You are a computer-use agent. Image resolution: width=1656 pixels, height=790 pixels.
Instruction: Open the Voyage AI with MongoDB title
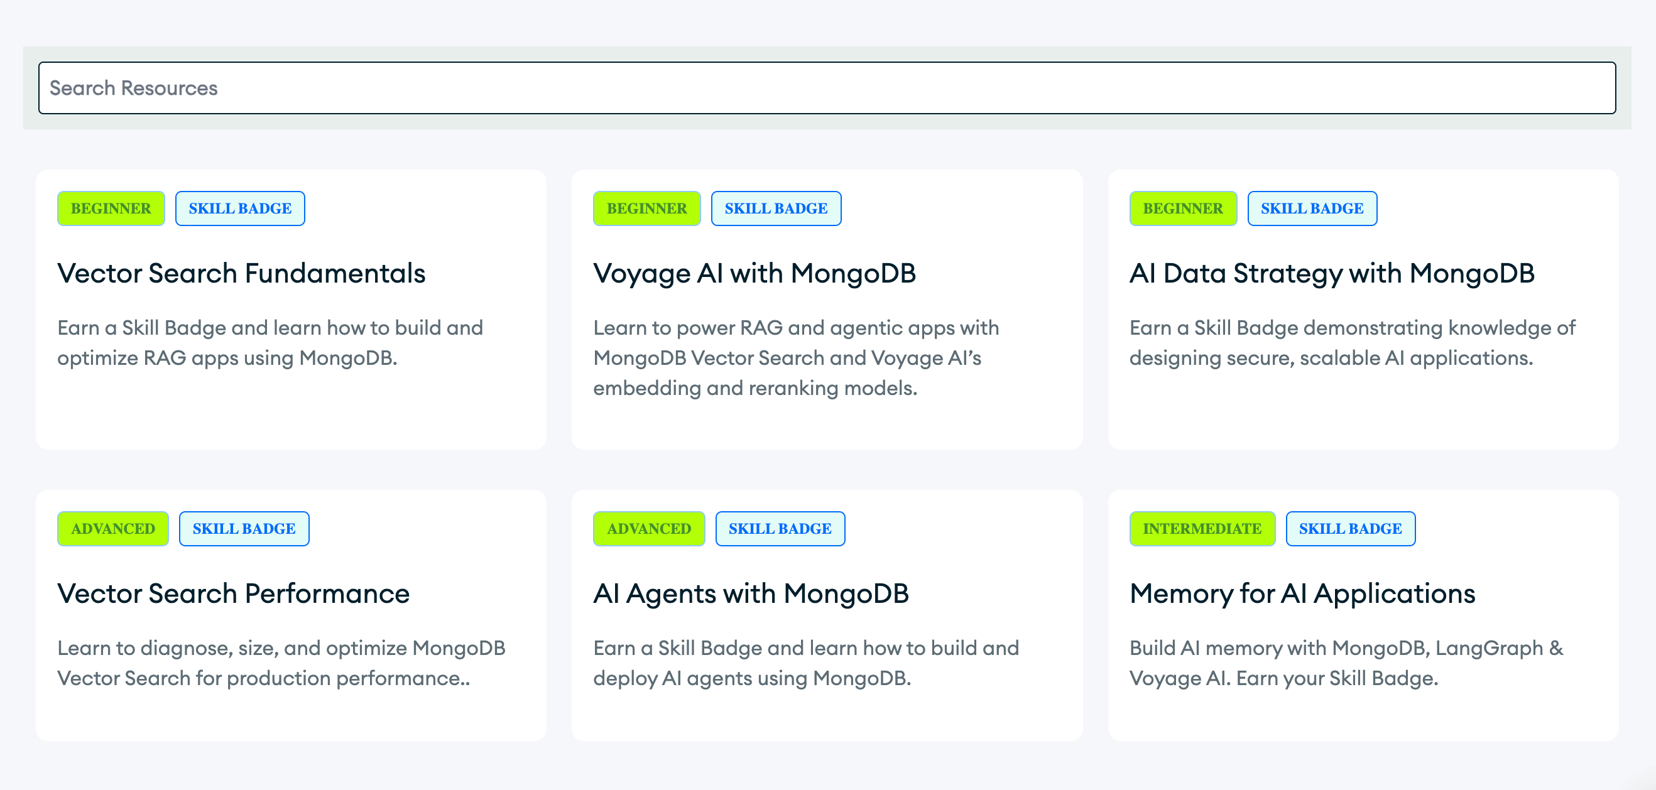click(754, 273)
